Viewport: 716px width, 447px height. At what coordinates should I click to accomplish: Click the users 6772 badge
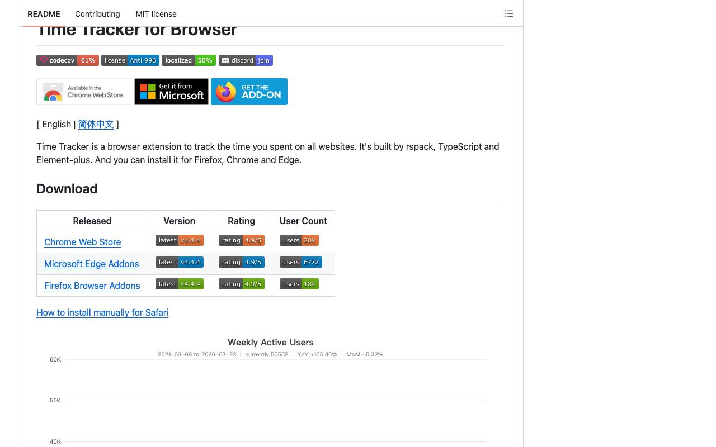(x=301, y=262)
